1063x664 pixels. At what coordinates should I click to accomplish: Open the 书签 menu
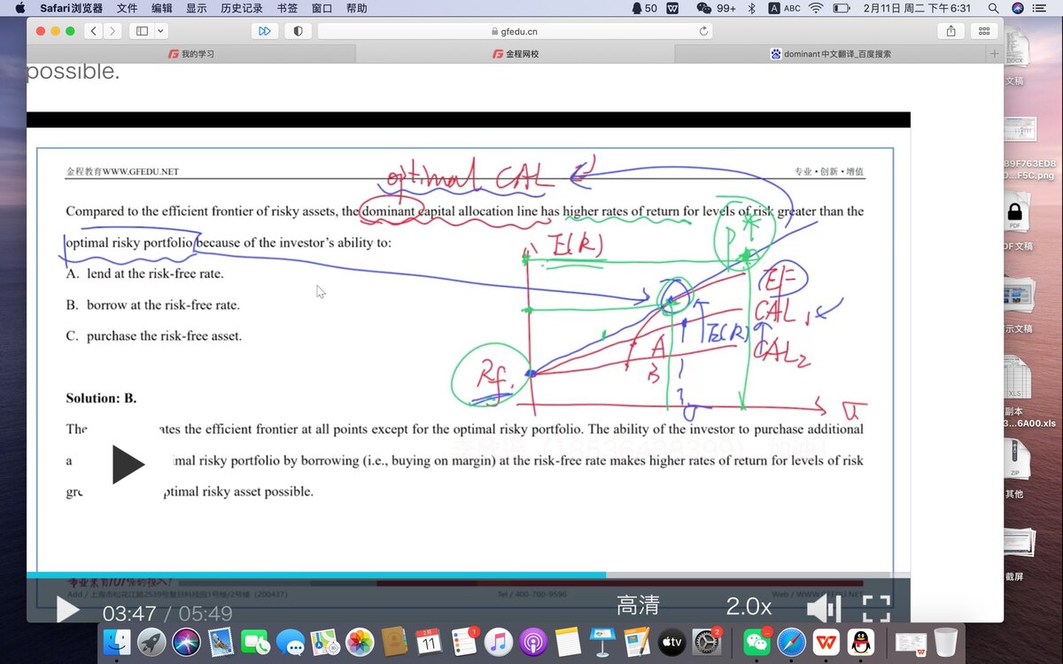[287, 8]
